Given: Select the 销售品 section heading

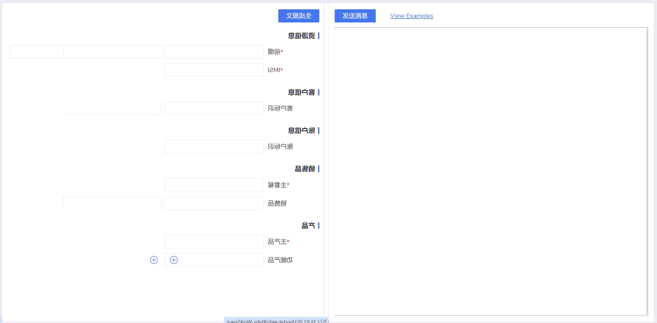Looking at the screenshot, I should coord(305,169).
